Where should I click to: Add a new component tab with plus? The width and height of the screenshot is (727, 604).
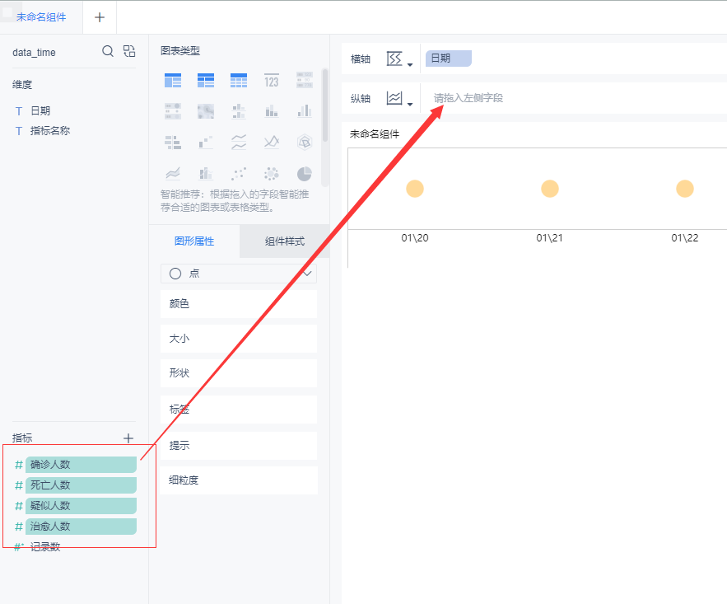[100, 17]
